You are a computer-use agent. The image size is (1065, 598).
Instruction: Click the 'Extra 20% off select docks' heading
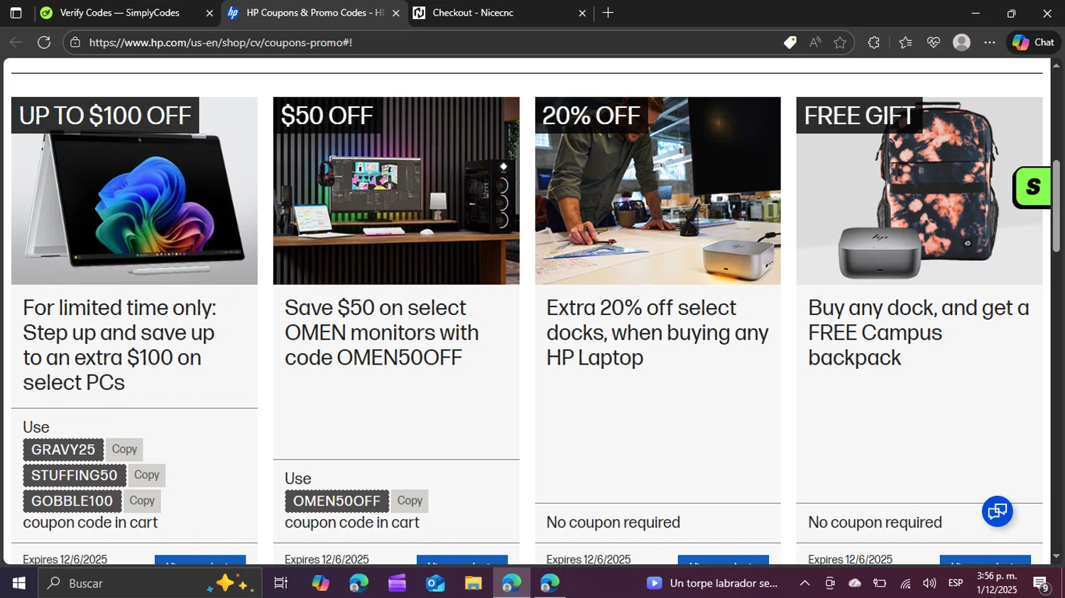(657, 333)
